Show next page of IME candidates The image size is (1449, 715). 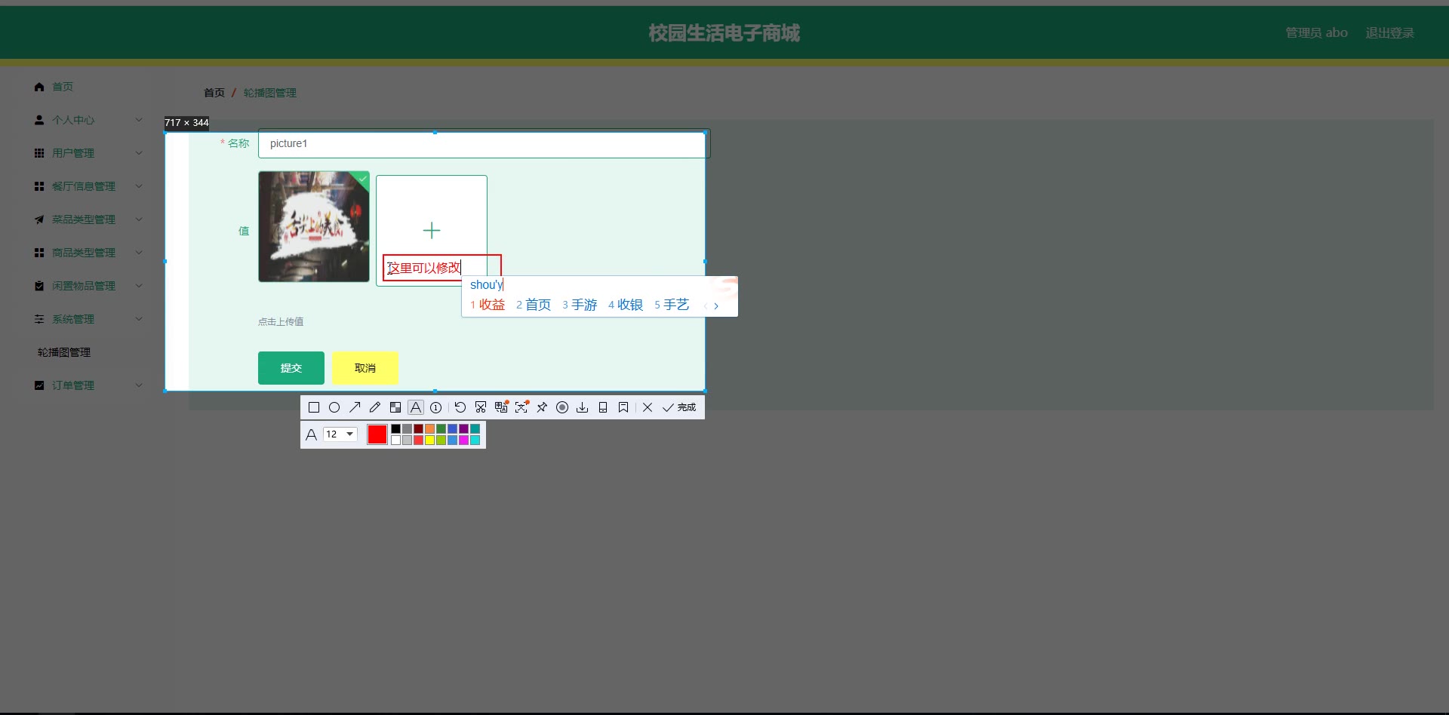point(716,305)
